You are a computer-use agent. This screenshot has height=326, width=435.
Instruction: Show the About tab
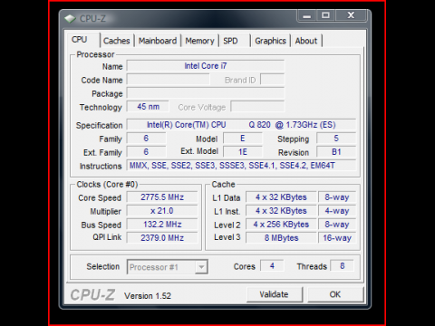point(306,41)
